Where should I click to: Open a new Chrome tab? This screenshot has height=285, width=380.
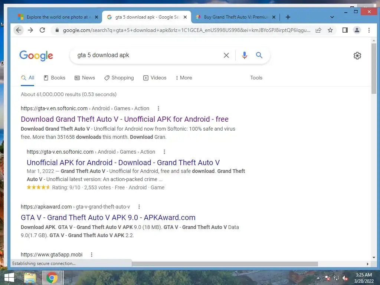click(x=288, y=17)
